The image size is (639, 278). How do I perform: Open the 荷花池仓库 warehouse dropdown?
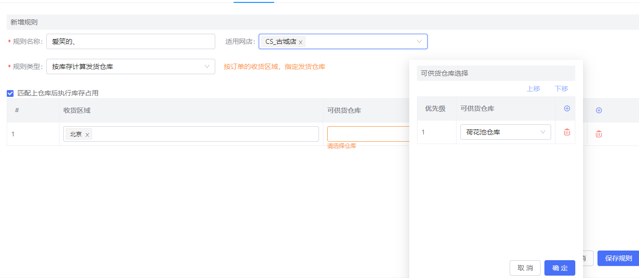point(506,132)
